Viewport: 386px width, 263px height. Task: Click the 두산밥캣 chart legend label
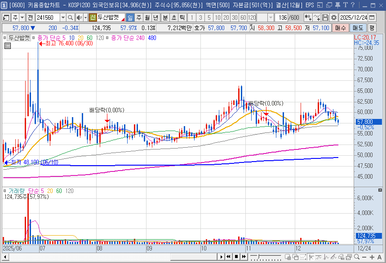tap(19, 38)
